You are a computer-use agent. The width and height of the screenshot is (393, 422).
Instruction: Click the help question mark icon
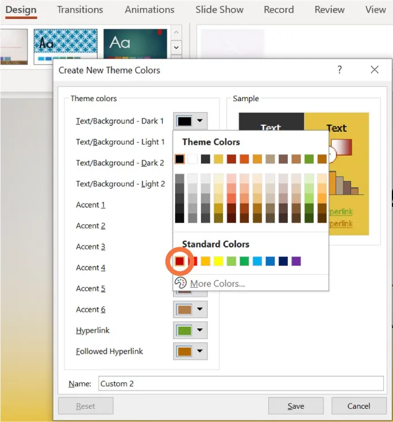tap(340, 70)
